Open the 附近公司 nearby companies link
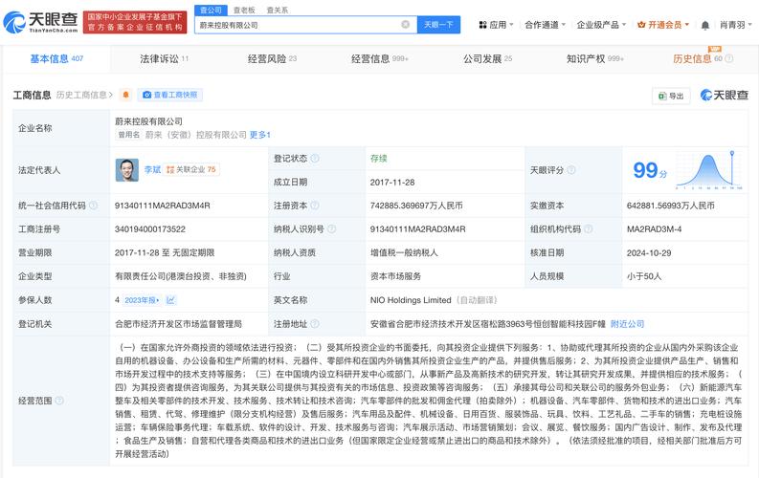Image resolution: width=759 pixels, height=478 pixels. [627, 324]
